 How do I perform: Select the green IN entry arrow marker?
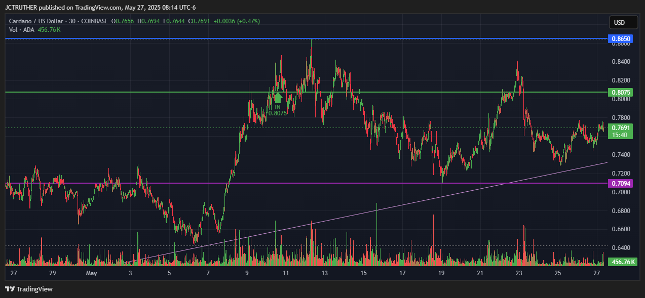point(278,98)
